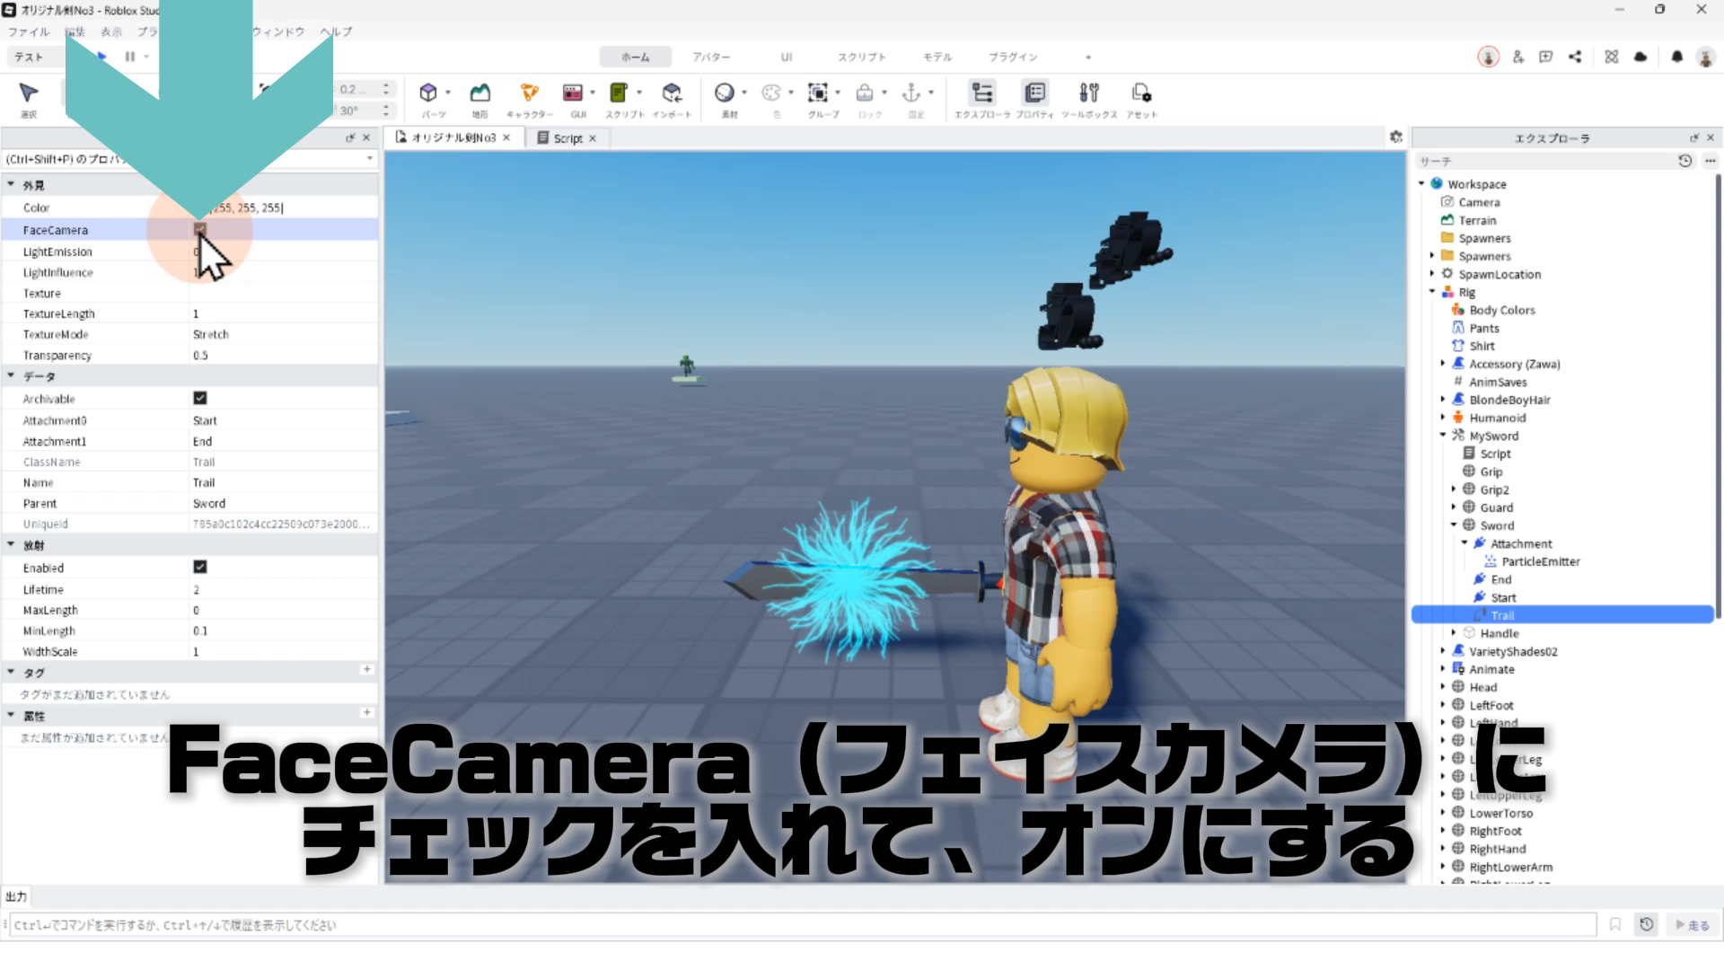
Task: Click the Material (素材) sphere icon
Action: click(x=724, y=93)
